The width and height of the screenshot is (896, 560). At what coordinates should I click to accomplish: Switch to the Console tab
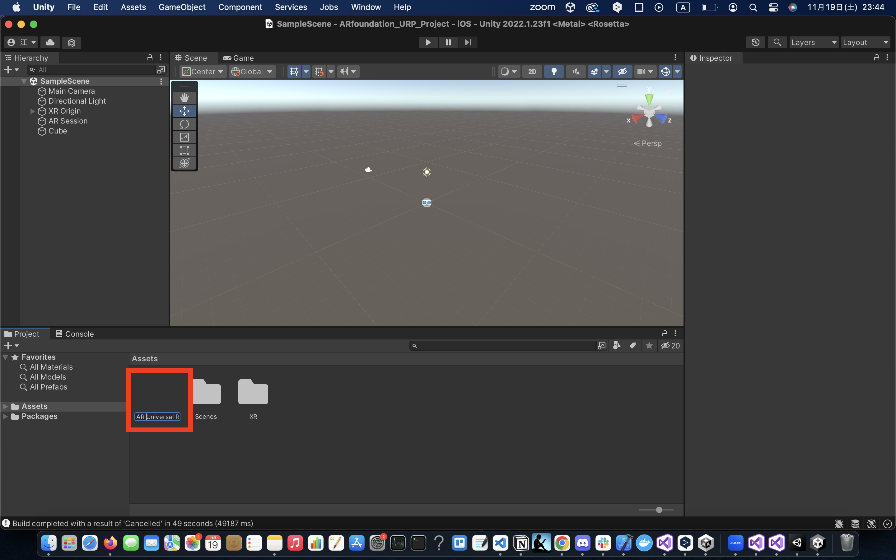pos(75,334)
